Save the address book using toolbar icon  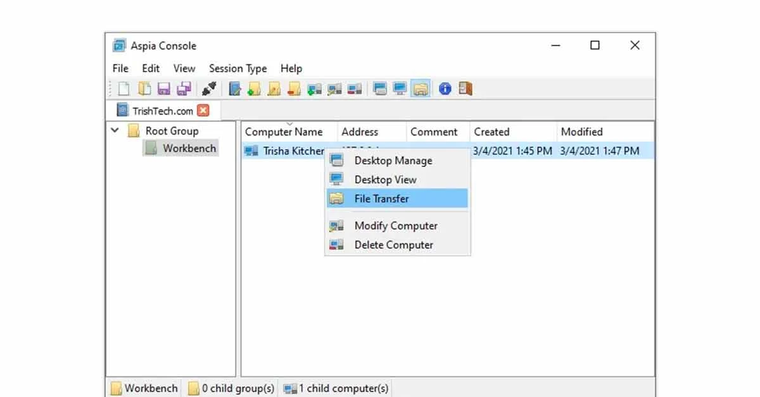163,89
